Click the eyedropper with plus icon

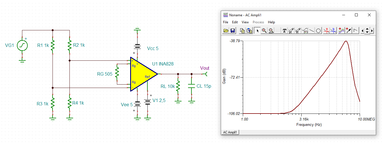pos(348,31)
